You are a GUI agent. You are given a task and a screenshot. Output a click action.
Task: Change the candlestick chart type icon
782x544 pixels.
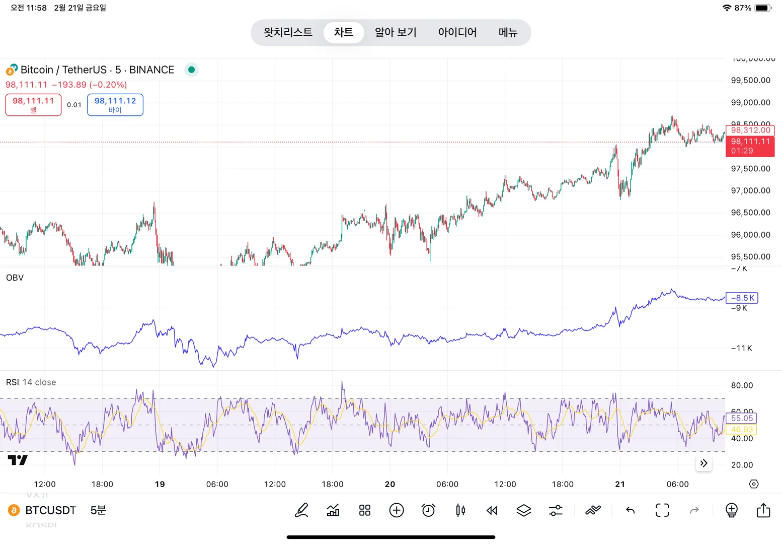click(x=460, y=510)
